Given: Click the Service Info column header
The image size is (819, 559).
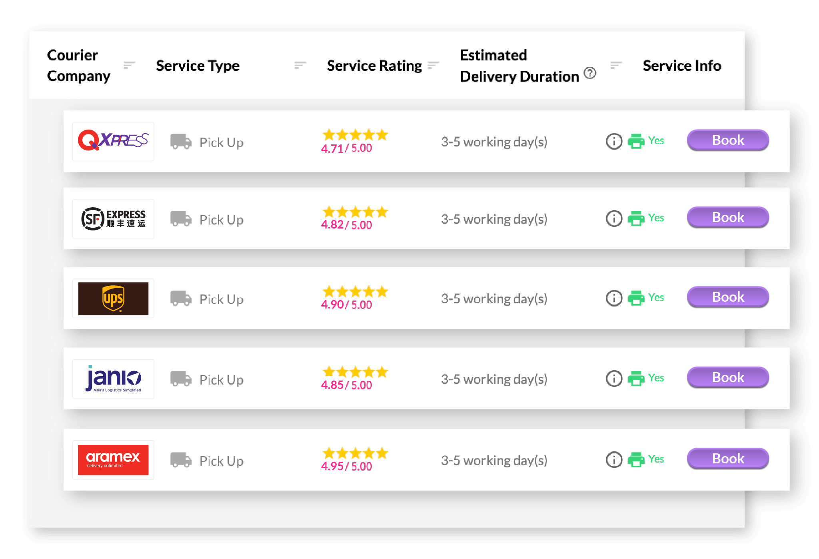Looking at the screenshot, I should [x=682, y=66].
